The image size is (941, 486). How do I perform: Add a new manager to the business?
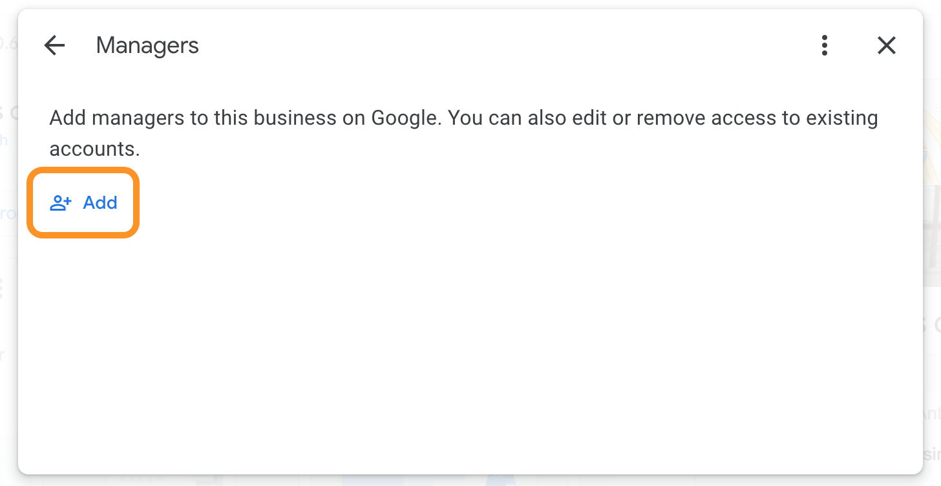click(x=83, y=203)
